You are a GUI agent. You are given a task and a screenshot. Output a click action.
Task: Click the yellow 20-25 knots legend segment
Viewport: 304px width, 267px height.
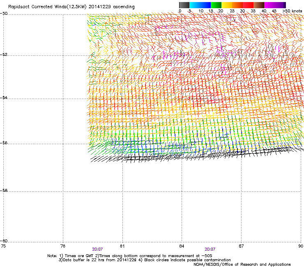click(x=227, y=5)
